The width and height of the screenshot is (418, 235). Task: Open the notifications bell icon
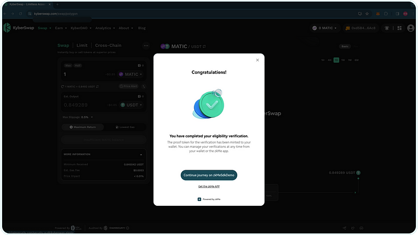[387, 28]
